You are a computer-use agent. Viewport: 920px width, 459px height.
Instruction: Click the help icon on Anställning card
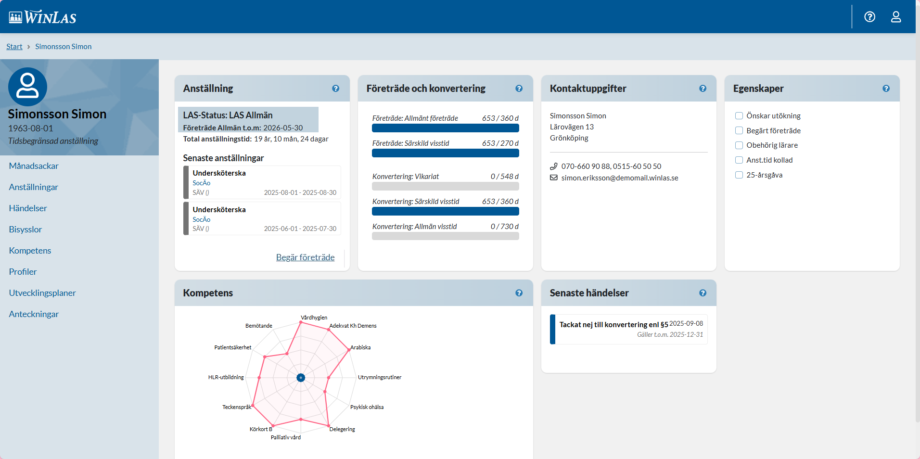[335, 89]
